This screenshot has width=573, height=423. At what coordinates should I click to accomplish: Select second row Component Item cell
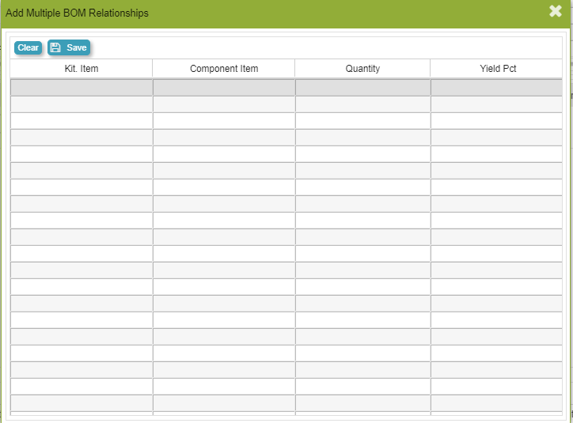pos(224,104)
